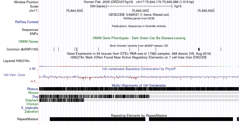Click the Layered H3K27Ac track label
Screen dimensions: 239x125
pyautogui.click(x=16, y=61)
